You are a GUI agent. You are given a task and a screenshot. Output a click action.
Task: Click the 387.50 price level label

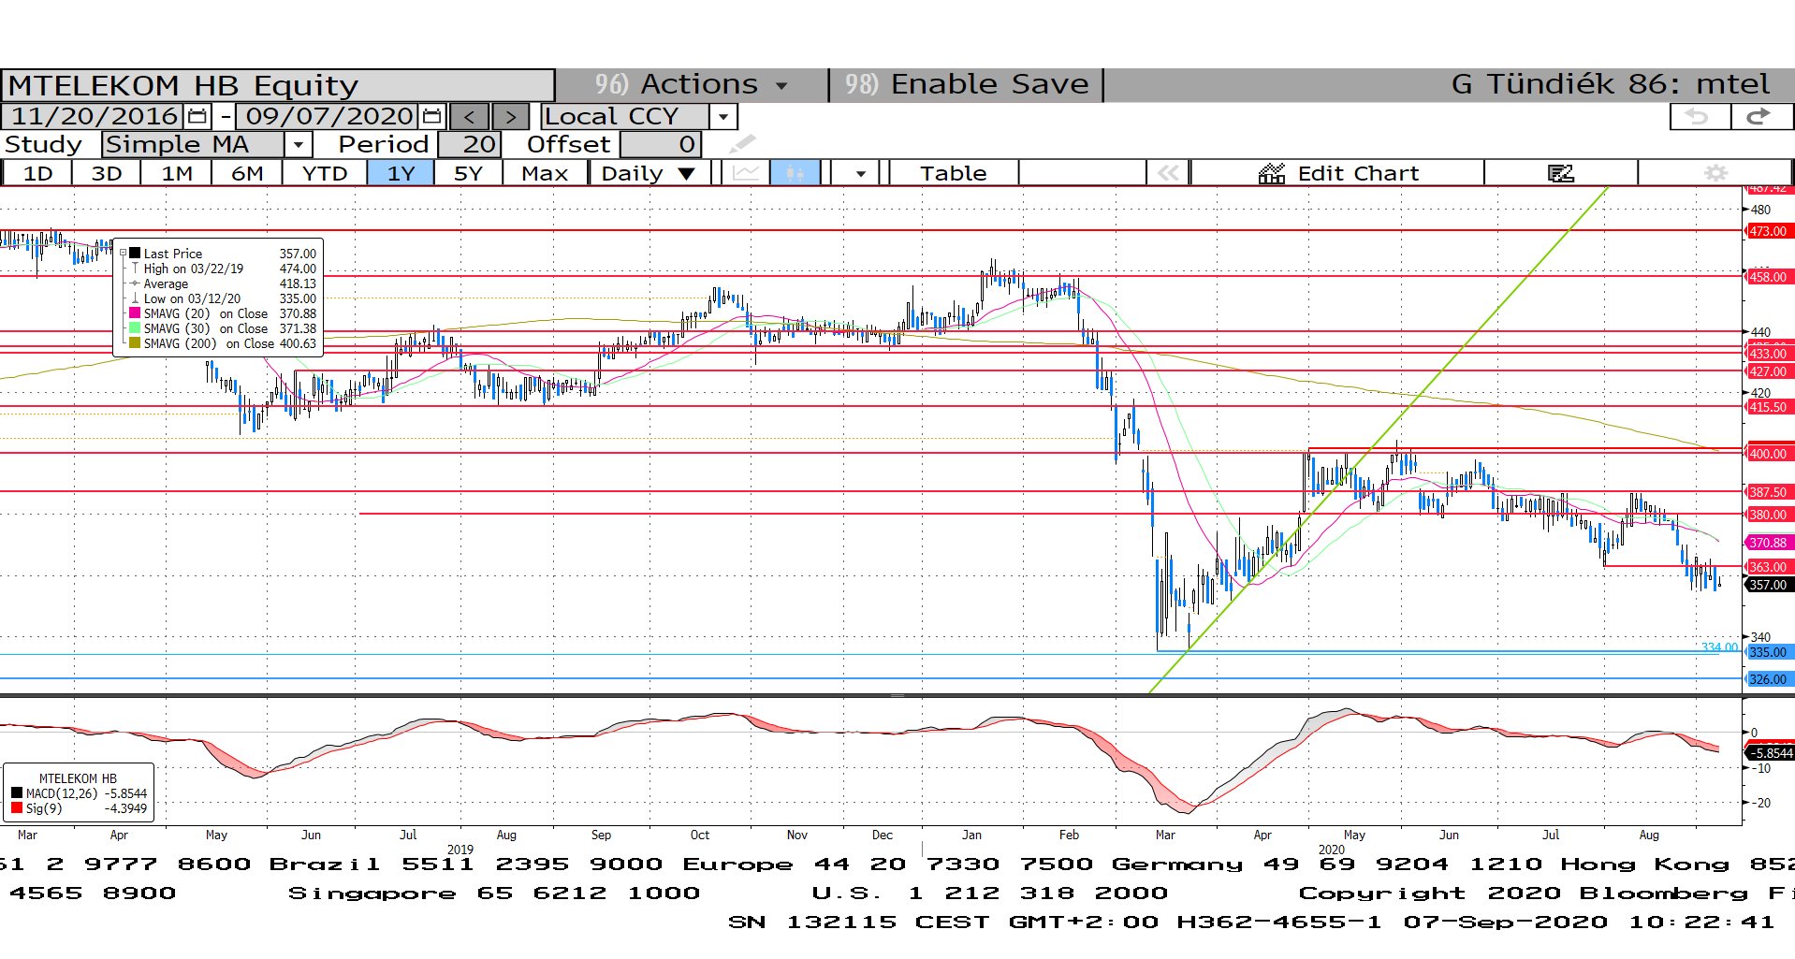pos(1769,492)
